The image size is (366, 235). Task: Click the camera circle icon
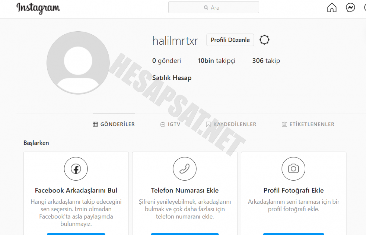pyautogui.click(x=293, y=169)
